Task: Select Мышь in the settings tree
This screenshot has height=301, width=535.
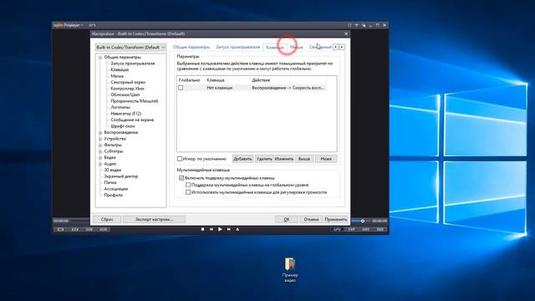Action: [117, 76]
